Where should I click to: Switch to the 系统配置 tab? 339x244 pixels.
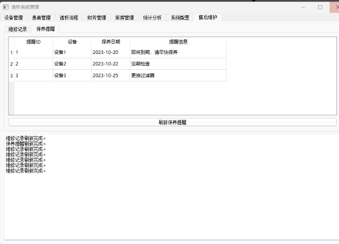tap(180, 17)
